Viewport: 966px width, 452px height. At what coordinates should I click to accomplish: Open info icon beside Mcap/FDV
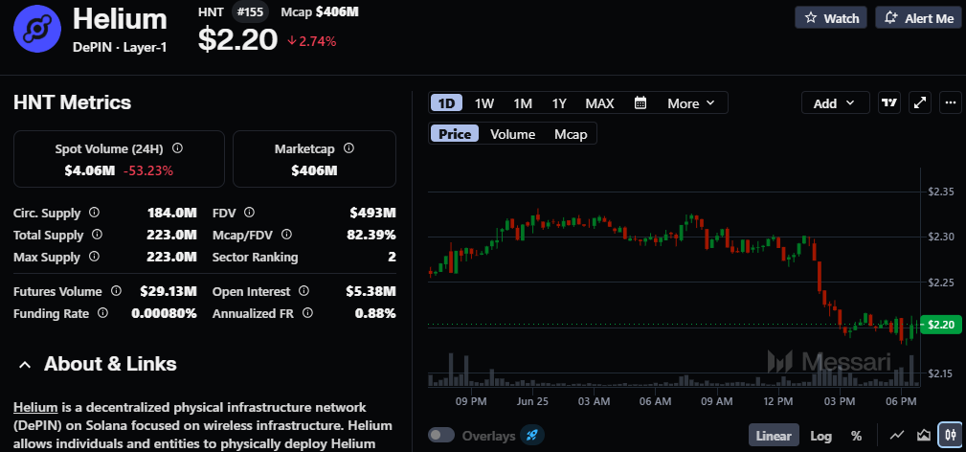tap(286, 235)
